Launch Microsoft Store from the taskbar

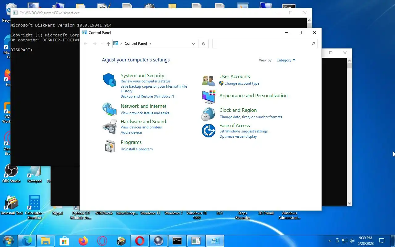[64, 241]
